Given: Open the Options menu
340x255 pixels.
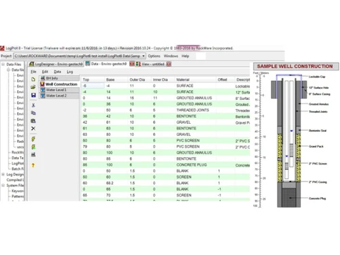Looking at the screenshot, I should coord(154,56).
